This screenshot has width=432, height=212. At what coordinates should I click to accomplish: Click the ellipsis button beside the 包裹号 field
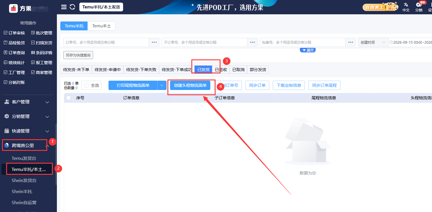point(351,42)
